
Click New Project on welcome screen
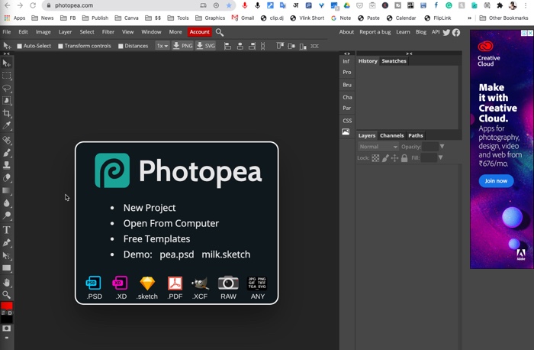(150, 208)
